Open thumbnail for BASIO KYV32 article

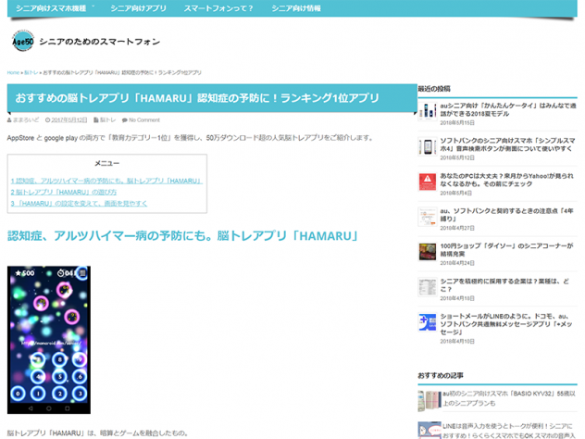pyautogui.click(x=429, y=400)
